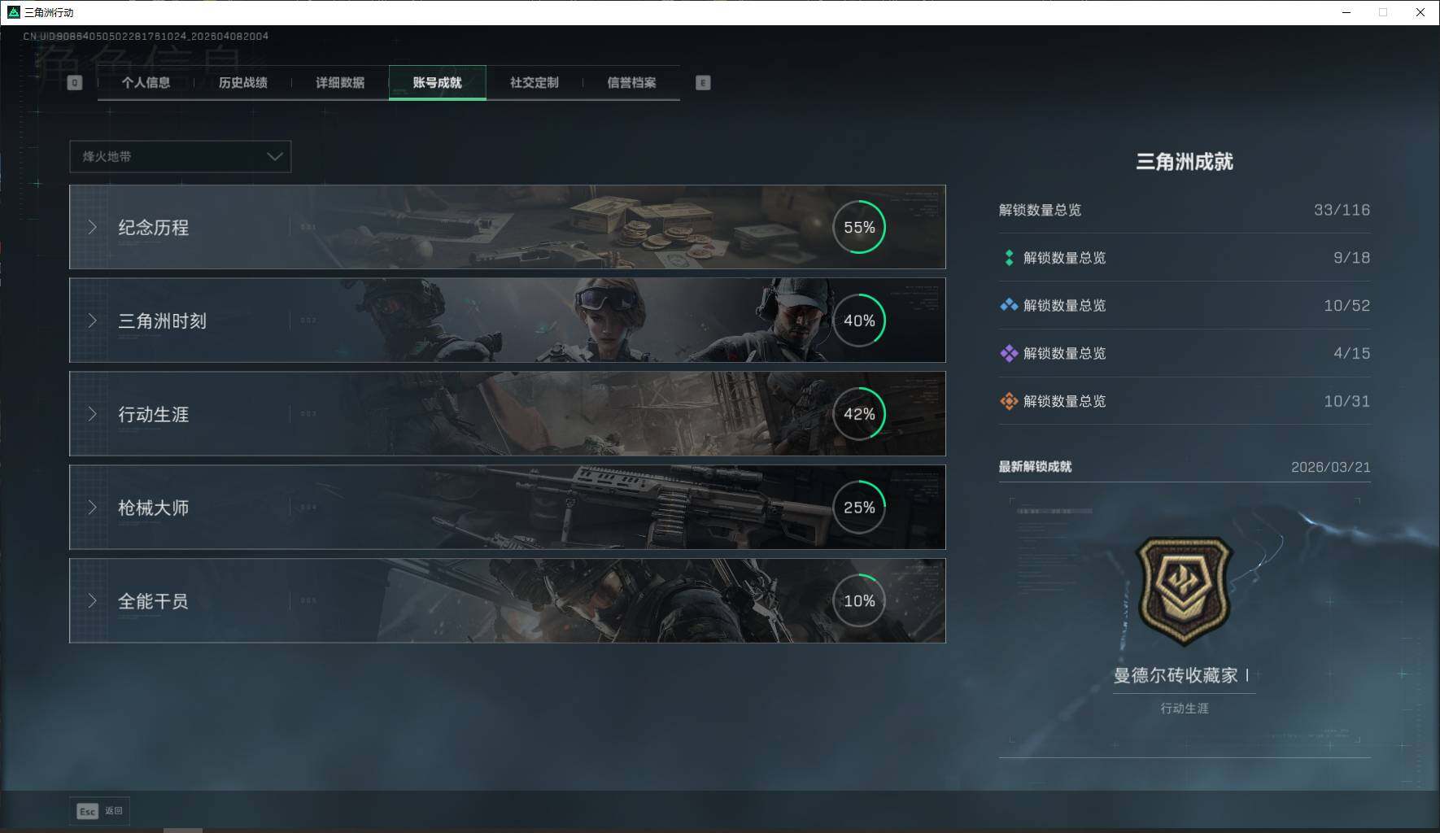
Task: Click the 曼德尔砖收藏家 I achievement title
Action: (1181, 675)
